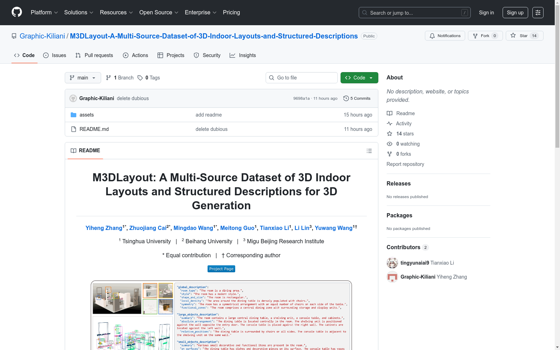Click the Graphic-Kiliani contributor avatar
Viewport: 560px width, 350px height.
[392, 277]
